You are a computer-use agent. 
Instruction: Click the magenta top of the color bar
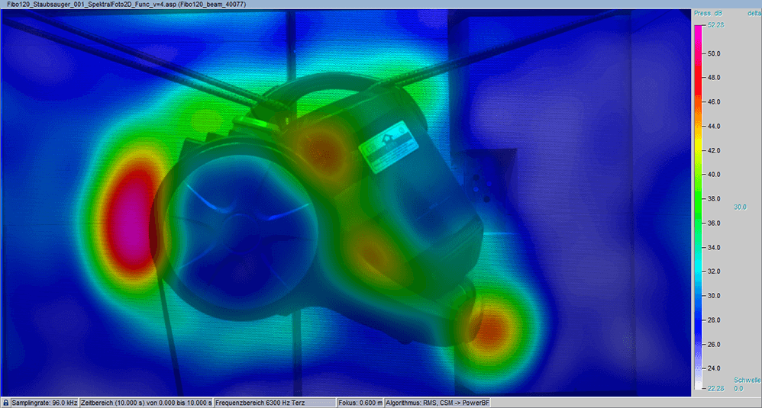[697, 34]
